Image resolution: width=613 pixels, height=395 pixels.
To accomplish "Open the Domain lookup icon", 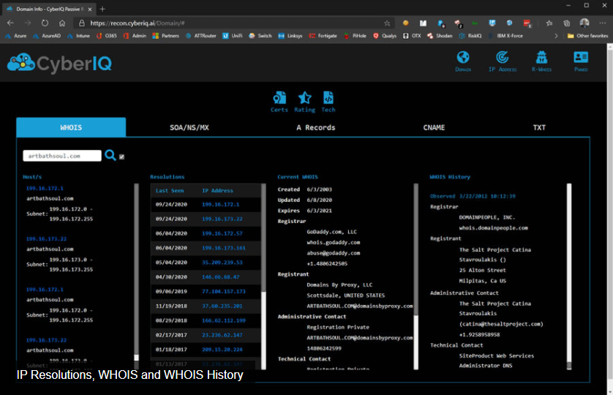I will pos(463,61).
